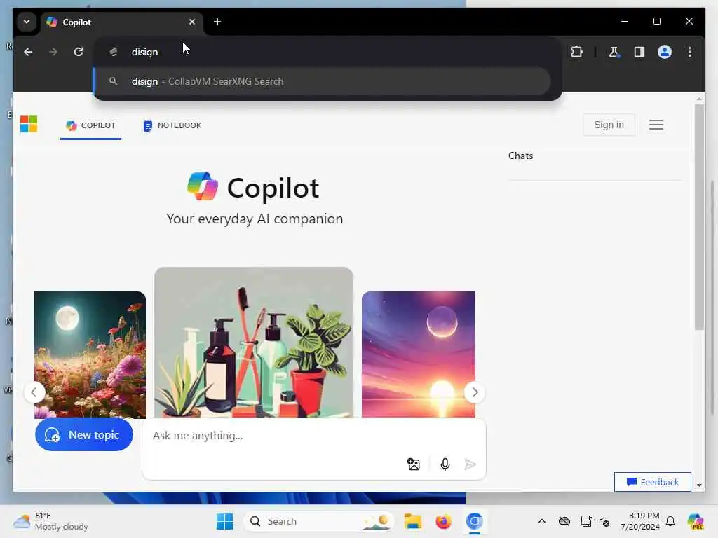Start a New topic
This screenshot has height=538, width=718.
[x=84, y=434]
